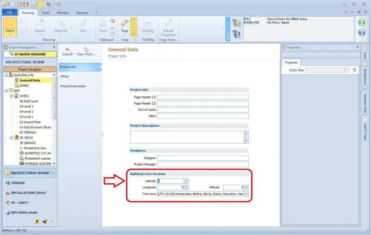This screenshot has width=371, height=235.
Task: Click the Default Properties tool
Action: click(x=168, y=28)
